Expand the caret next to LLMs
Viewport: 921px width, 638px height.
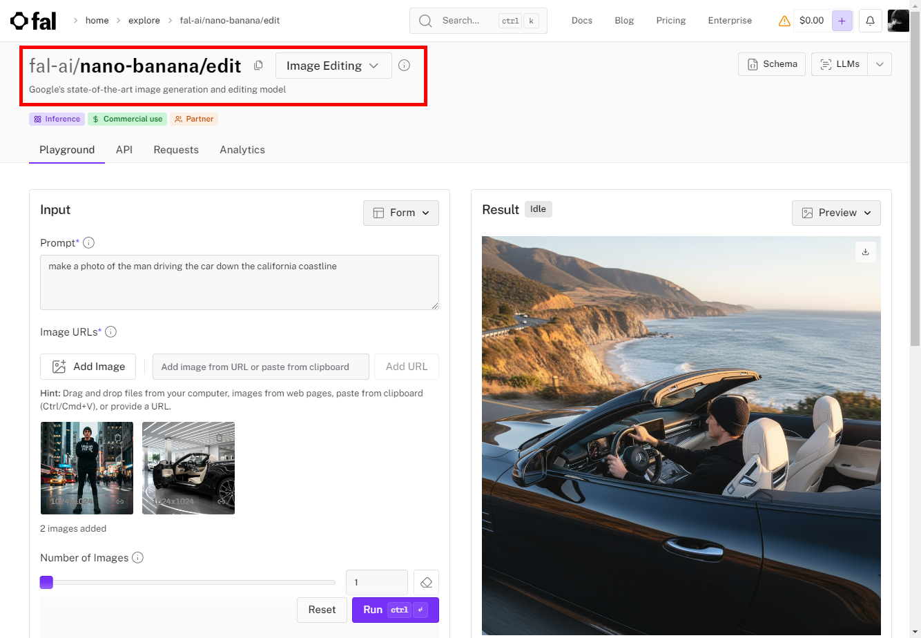click(x=880, y=64)
